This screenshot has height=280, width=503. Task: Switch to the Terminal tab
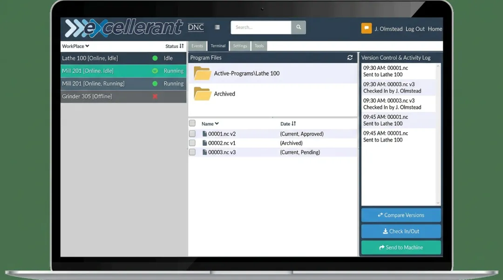point(218,46)
